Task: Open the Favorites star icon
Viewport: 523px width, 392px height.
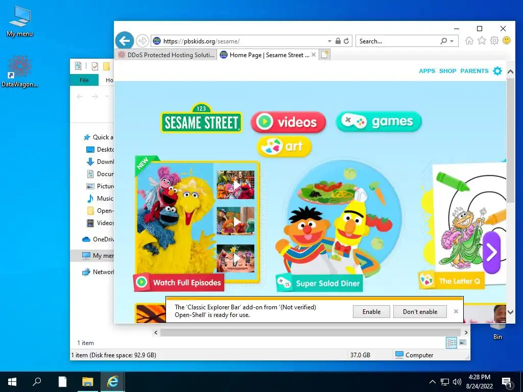Action: point(482,41)
